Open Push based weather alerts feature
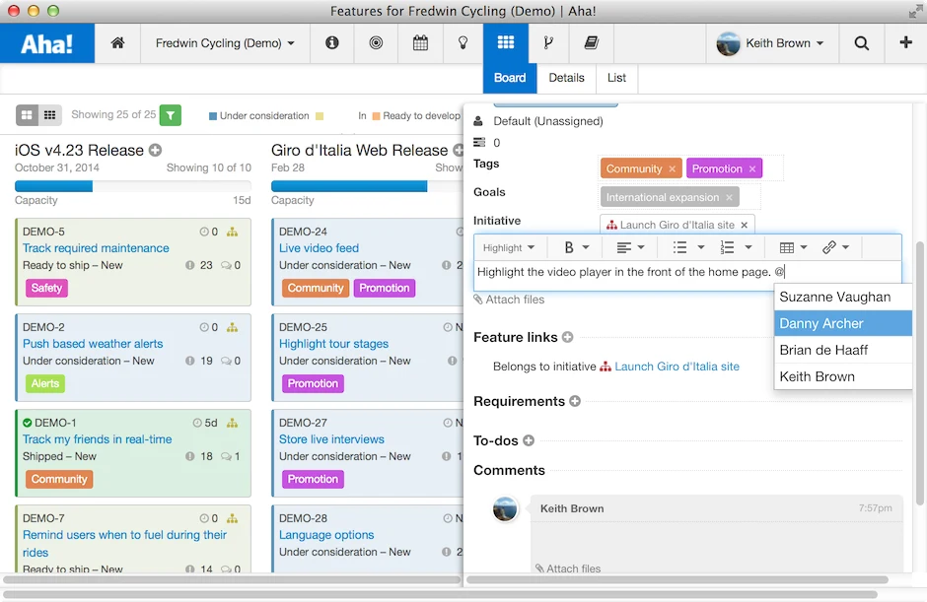The width and height of the screenshot is (927, 602). pyautogui.click(x=93, y=344)
